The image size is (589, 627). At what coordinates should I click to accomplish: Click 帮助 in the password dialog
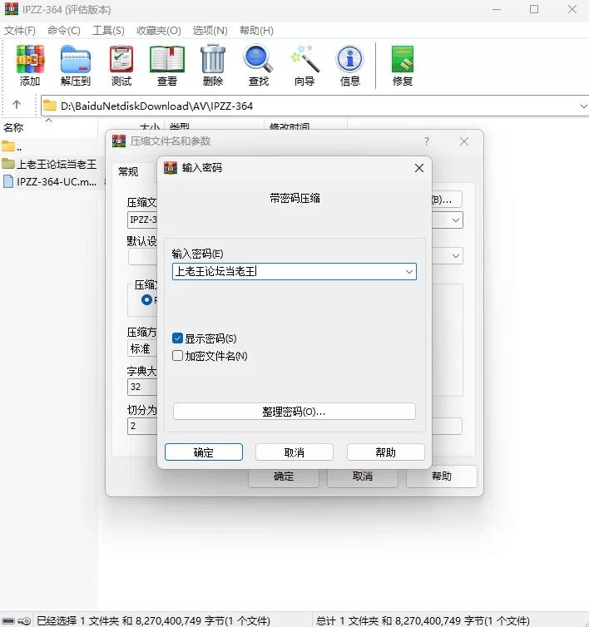pos(385,452)
